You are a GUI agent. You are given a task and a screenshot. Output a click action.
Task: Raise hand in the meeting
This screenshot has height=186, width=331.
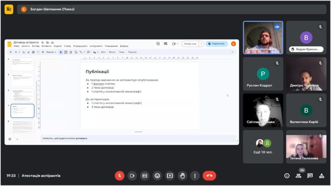pyautogui.click(x=182, y=176)
